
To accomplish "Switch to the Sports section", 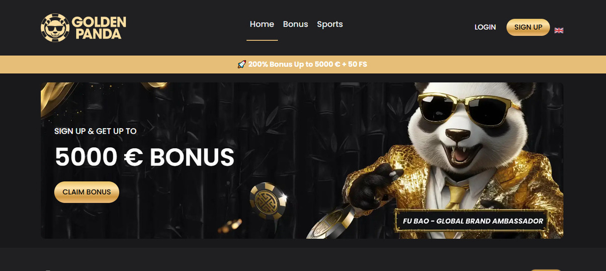I will [330, 24].
